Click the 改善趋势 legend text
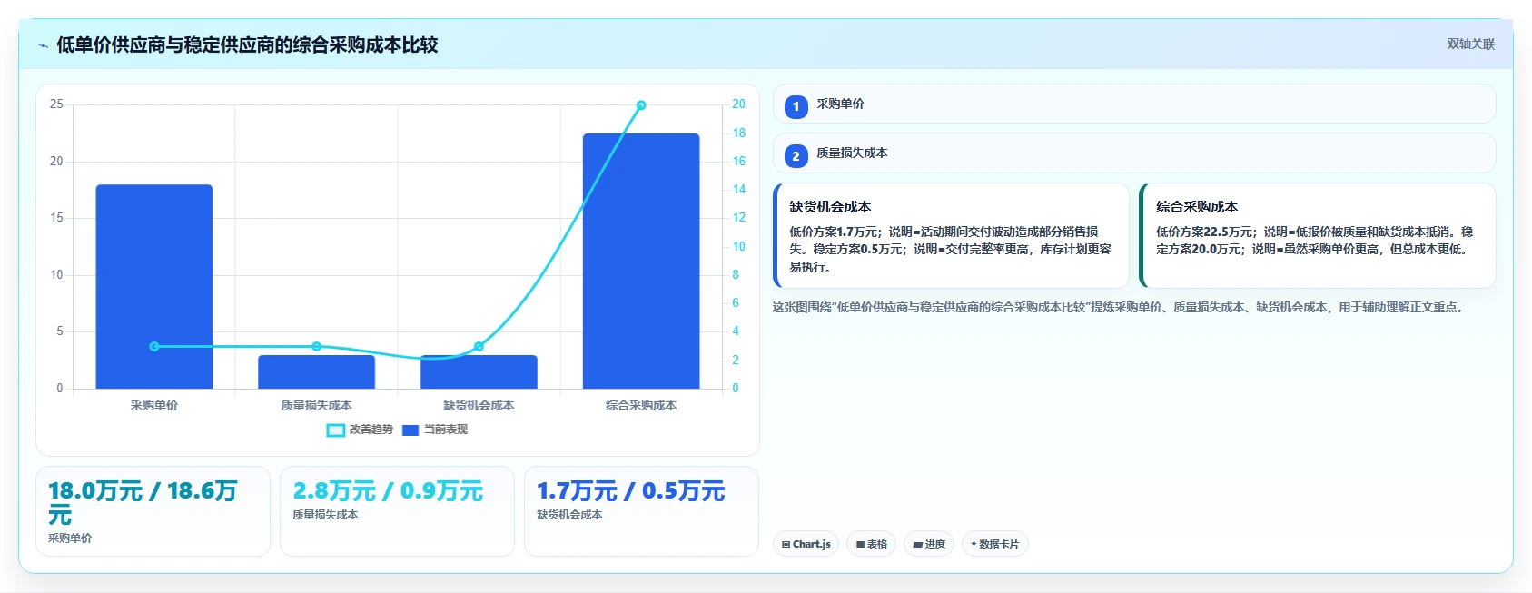The image size is (1532, 593). coord(371,430)
